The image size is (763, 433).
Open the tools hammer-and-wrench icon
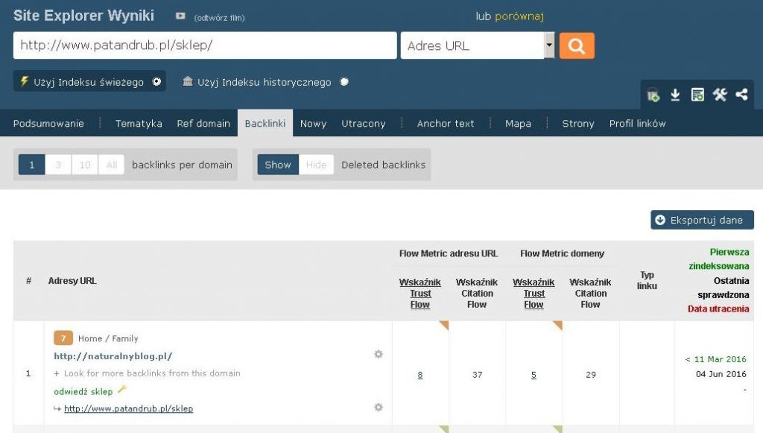(719, 95)
